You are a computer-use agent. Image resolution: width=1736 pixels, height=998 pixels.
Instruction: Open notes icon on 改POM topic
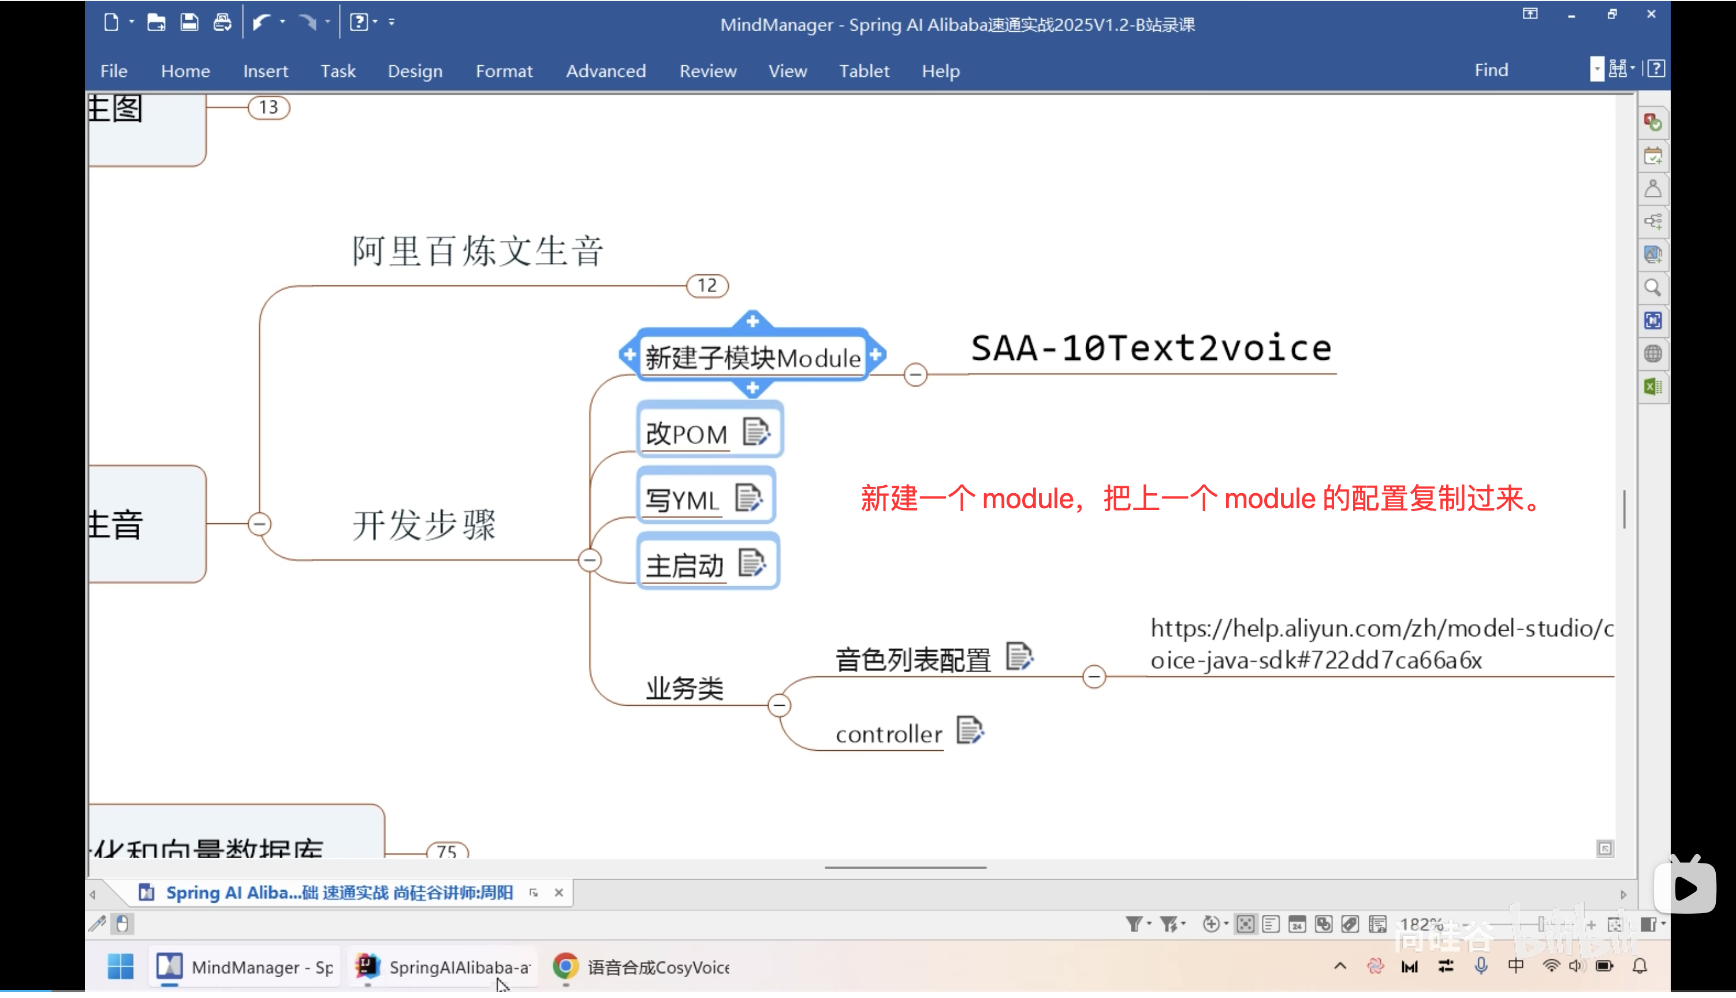point(756,433)
